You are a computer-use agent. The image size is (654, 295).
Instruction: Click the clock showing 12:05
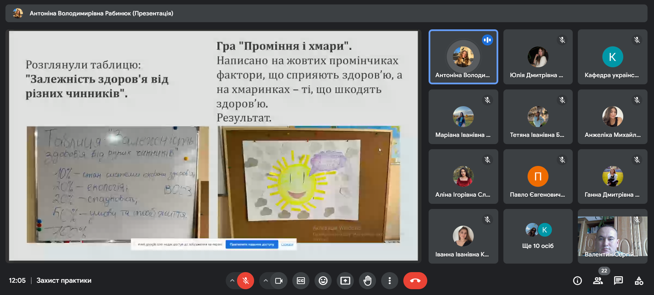click(17, 281)
